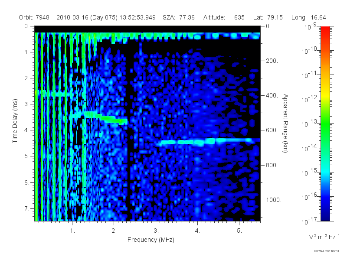Click the 'SZA: 77.36' value
Screen dimensions: 347x260
[179, 17]
